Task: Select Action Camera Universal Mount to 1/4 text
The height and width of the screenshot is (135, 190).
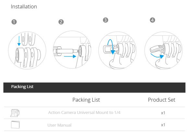Action: click(84, 113)
